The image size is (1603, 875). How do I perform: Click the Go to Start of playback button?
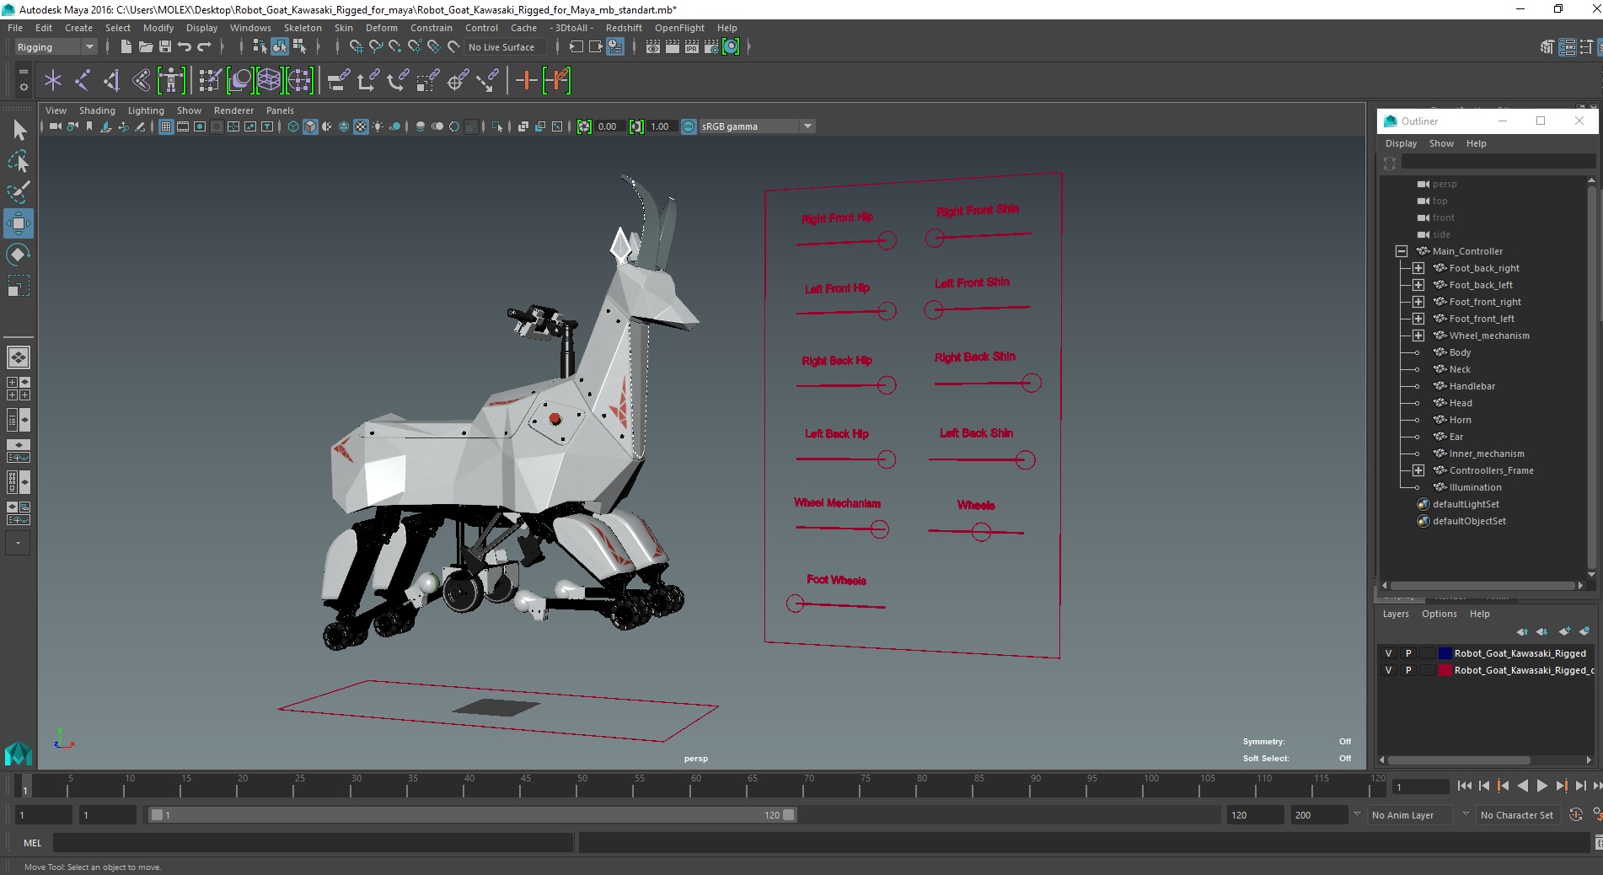pos(1464,786)
